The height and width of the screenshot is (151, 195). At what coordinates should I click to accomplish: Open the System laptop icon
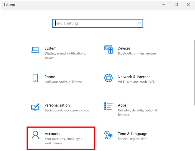(x=35, y=50)
